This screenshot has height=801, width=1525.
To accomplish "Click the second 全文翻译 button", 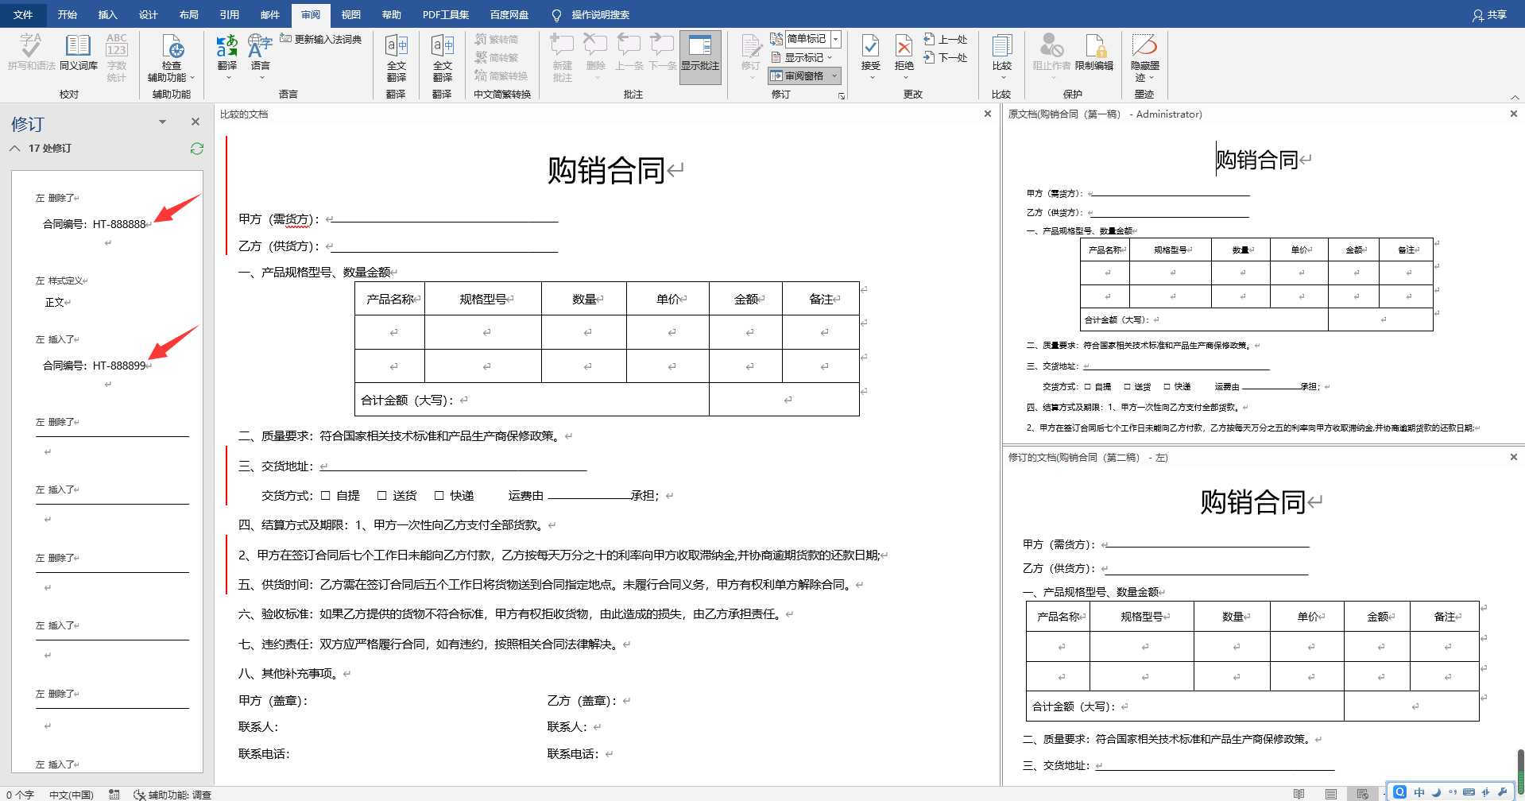I will pyautogui.click(x=443, y=58).
